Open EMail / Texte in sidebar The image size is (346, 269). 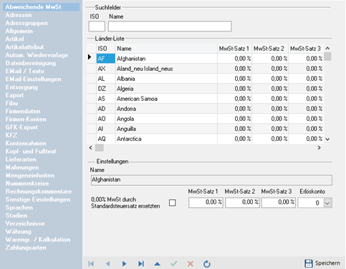pos(25,71)
